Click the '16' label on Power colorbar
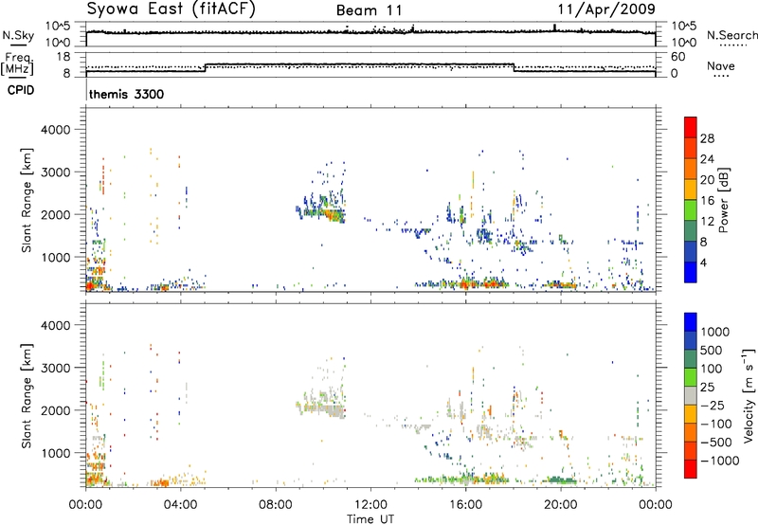 tap(707, 201)
